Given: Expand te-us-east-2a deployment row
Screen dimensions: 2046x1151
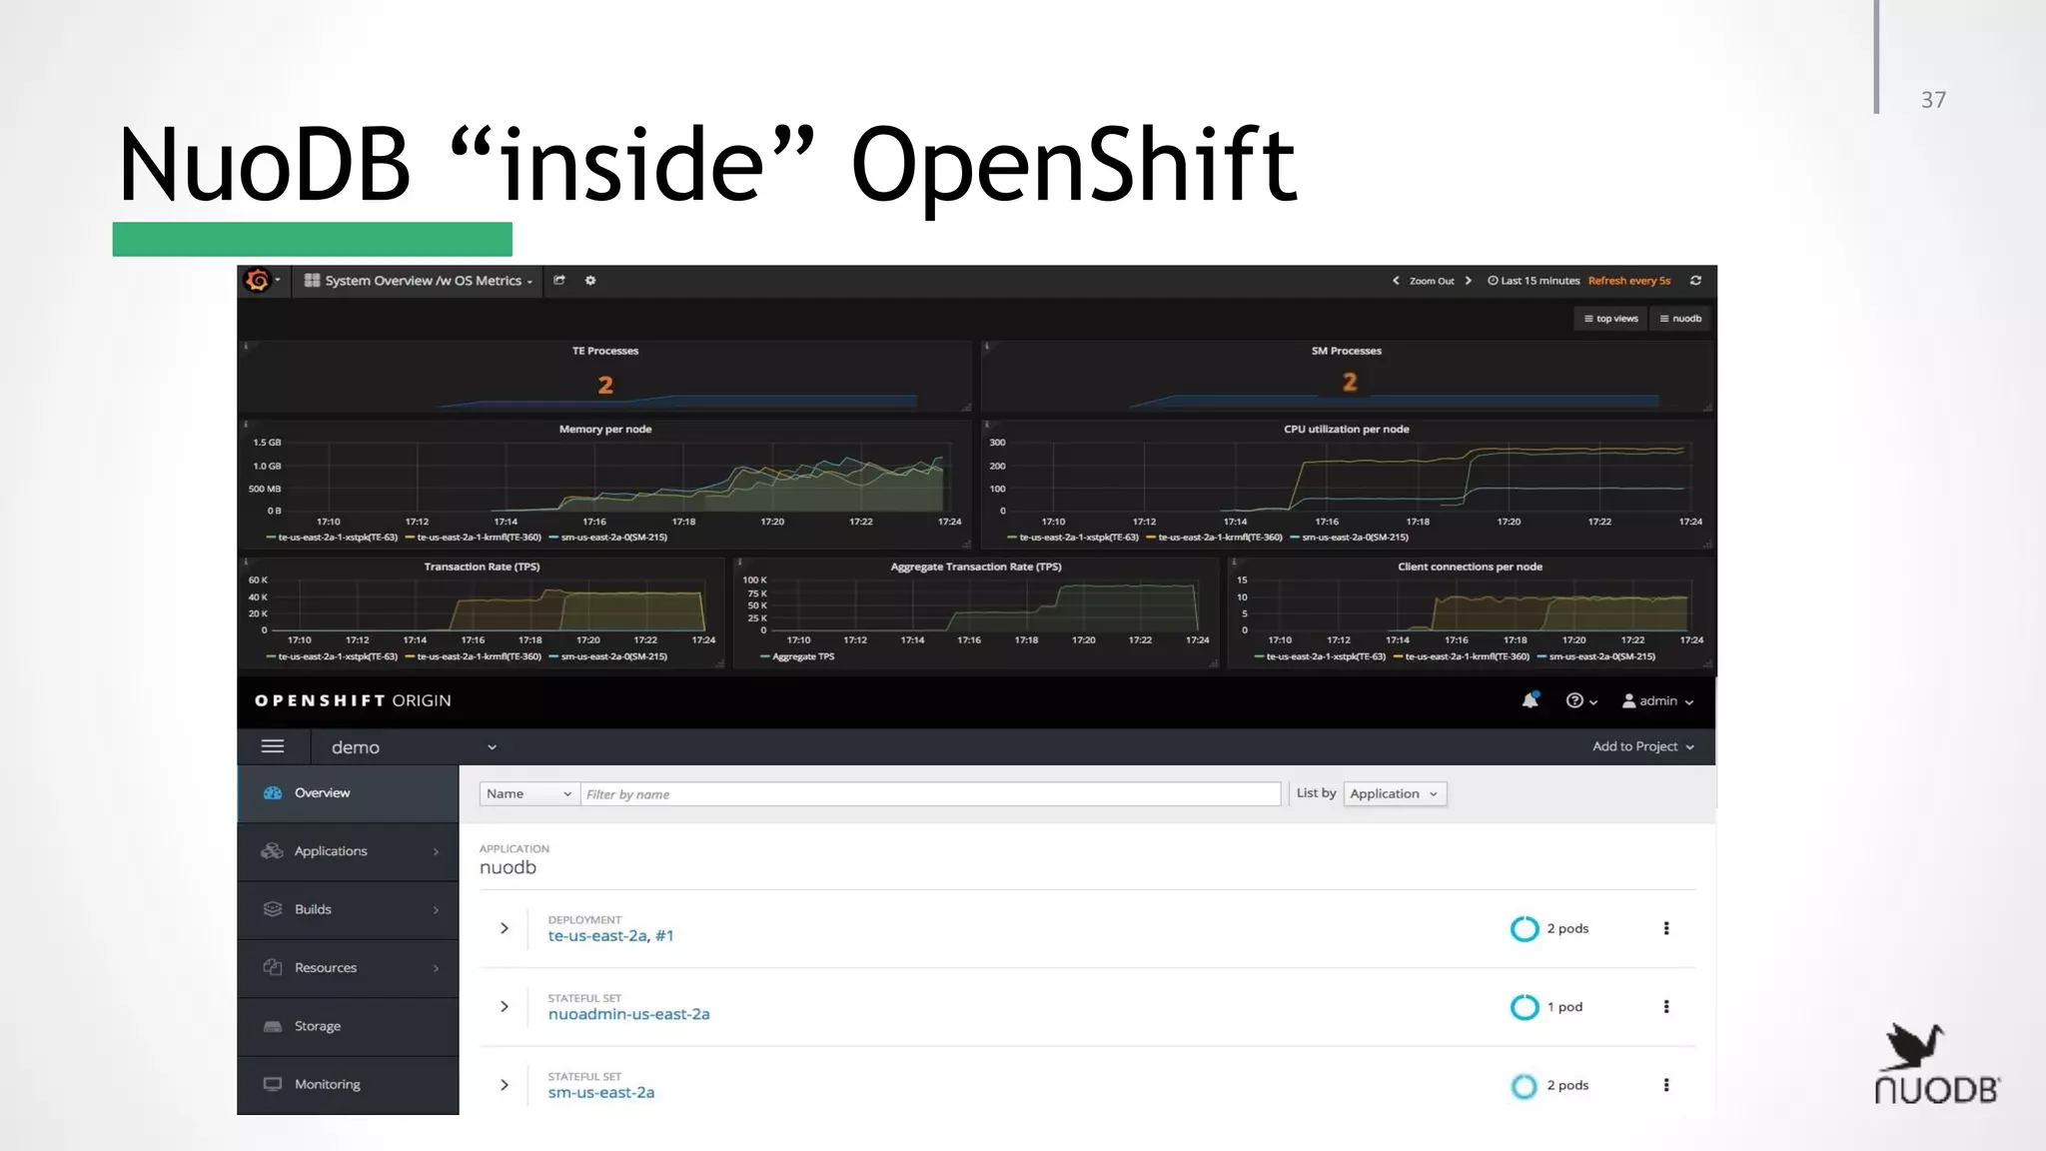Looking at the screenshot, I should point(505,928).
